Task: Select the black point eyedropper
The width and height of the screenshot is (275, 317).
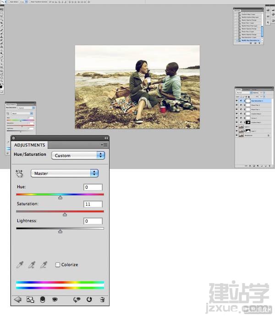Action: (x=20, y=264)
